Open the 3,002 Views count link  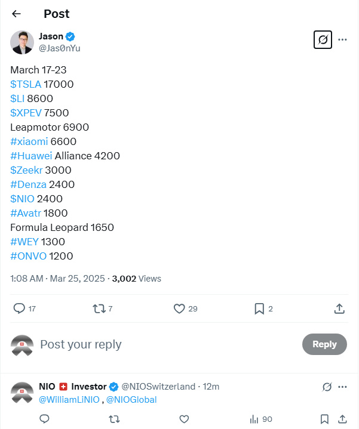click(x=137, y=279)
